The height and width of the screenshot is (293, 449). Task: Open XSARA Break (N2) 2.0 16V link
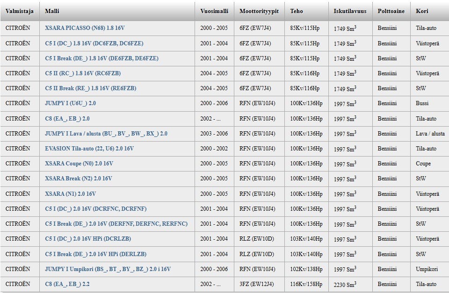(x=79, y=179)
